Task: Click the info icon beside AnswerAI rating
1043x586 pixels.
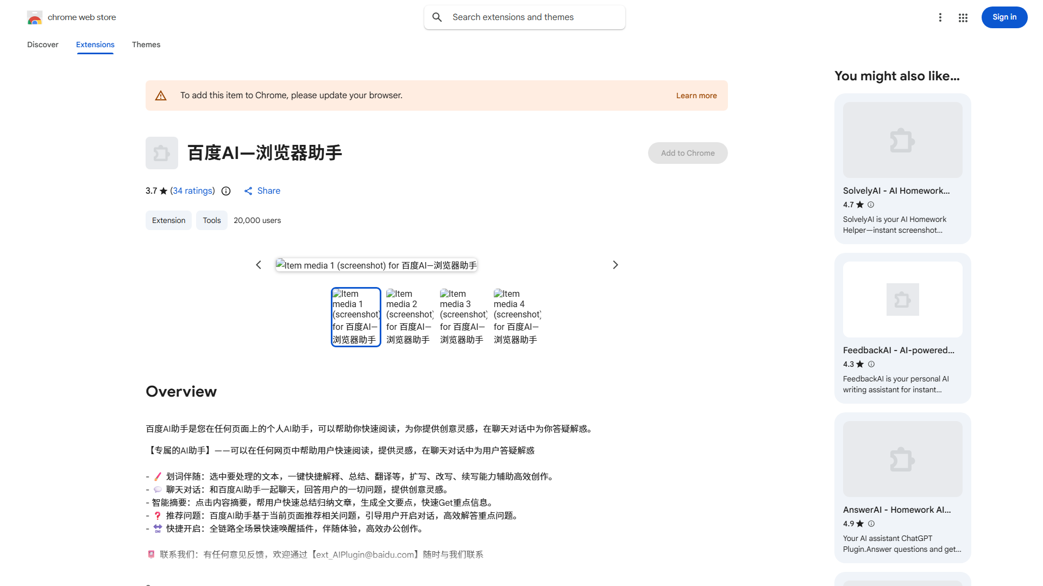Action: point(871,524)
